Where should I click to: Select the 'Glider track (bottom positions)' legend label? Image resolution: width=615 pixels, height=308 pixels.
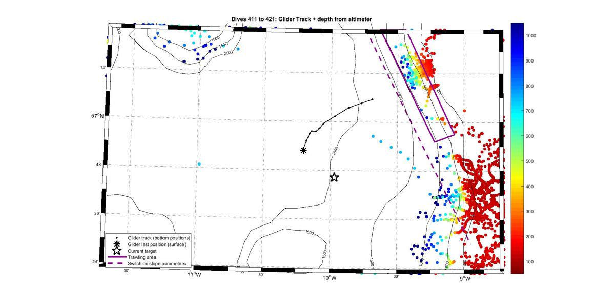pyautogui.click(x=159, y=238)
